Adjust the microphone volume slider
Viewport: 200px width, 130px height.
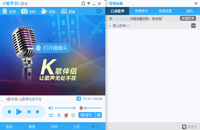(93, 108)
